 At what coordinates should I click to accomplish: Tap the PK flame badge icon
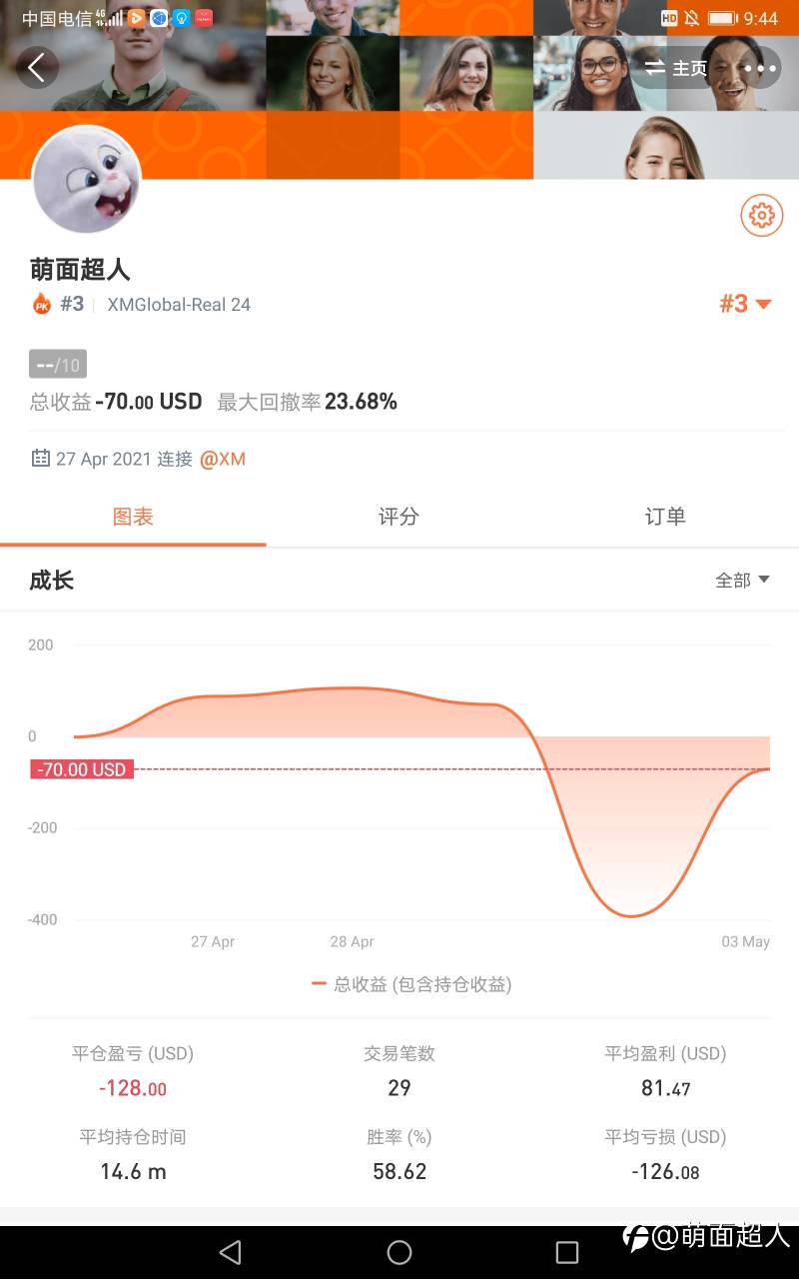point(42,305)
